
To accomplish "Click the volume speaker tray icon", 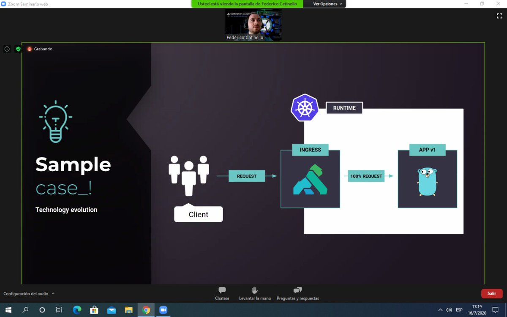I will tap(449, 310).
